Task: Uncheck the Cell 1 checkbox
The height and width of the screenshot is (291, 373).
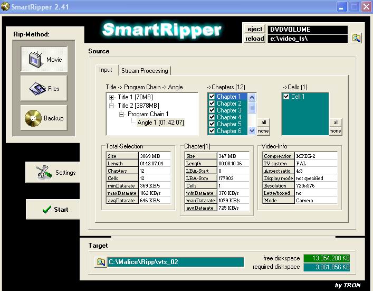Action: [x=286, y=97]
